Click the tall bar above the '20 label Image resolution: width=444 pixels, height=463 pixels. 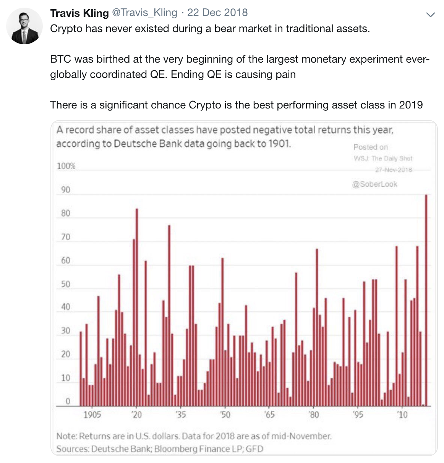point(137,306)
